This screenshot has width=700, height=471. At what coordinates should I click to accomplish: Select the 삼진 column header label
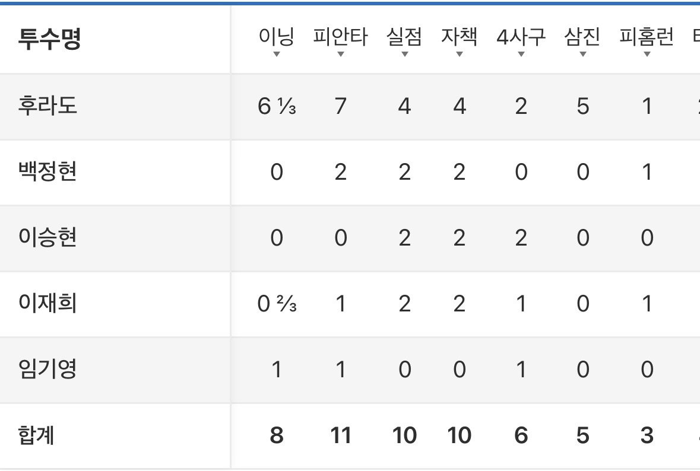click(x=582, y=37)
